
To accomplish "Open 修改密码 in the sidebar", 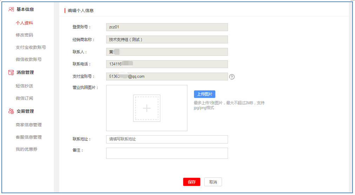I will pos(24,35).
